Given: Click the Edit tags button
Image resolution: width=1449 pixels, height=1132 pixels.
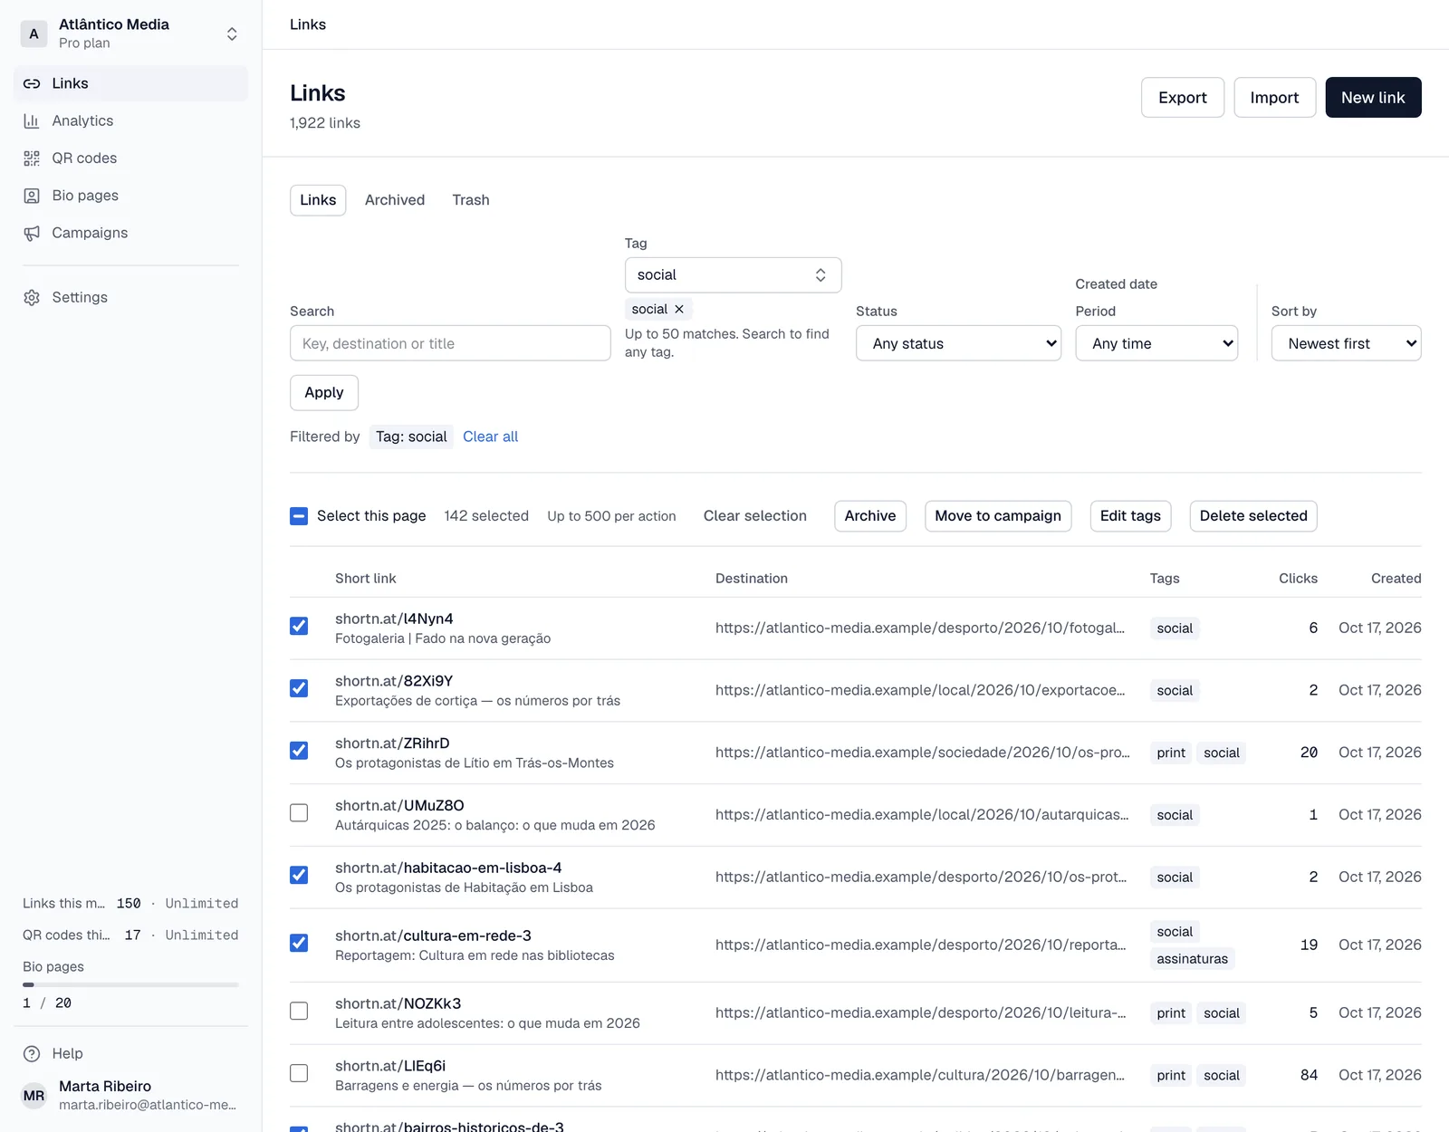Looking at the screenshot, I should pyautogui.click(x=1130, y=516).
